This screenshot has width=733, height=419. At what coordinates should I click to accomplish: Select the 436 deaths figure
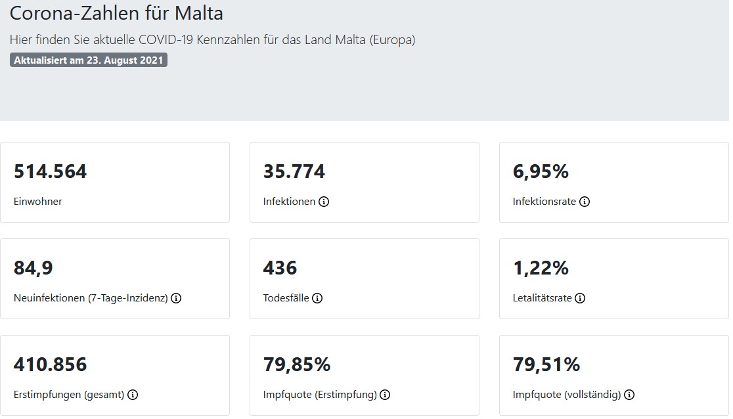coord(280,268)
